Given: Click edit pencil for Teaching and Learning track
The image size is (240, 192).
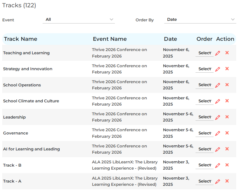Looking at the screenshot, I should (218, 53).
